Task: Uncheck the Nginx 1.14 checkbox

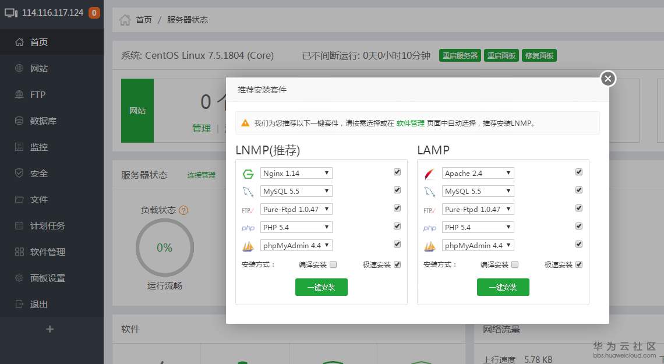Action: tap(397, 172)
